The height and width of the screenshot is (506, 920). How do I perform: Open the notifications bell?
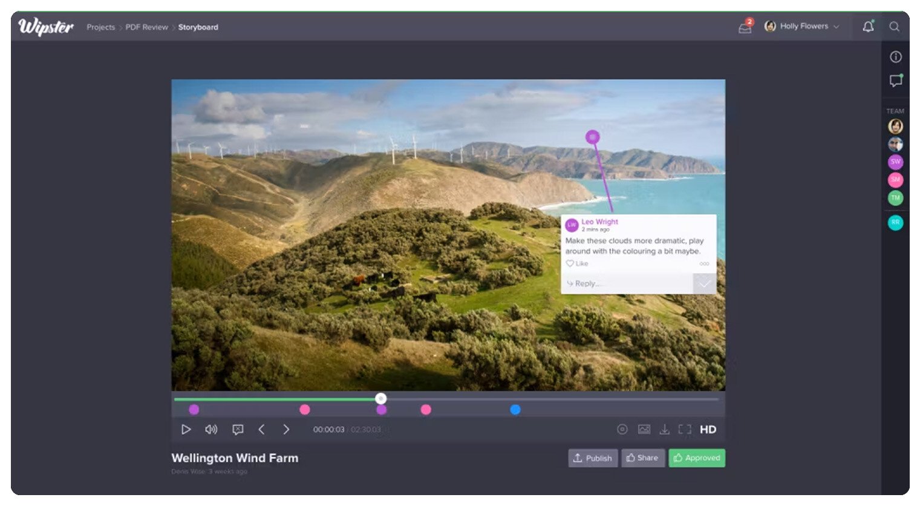pyautogui.click(x=868, y=27)
